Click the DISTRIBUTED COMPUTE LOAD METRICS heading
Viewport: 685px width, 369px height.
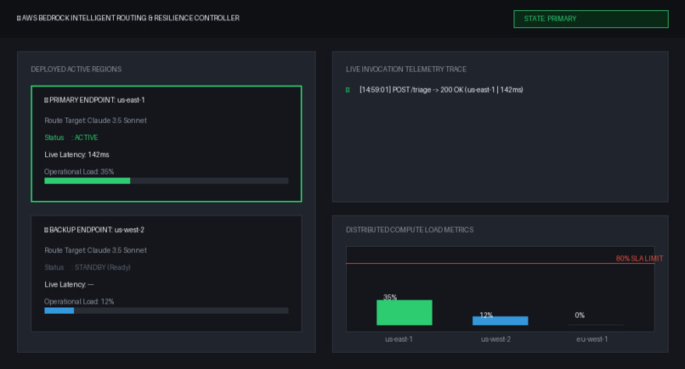[x=410, y=230]
